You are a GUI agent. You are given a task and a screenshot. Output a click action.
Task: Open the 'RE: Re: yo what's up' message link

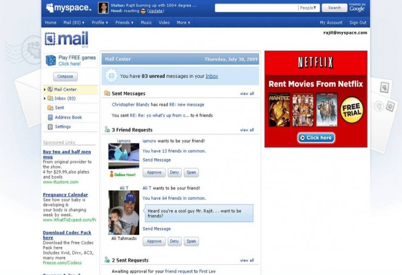coord(160,115)
